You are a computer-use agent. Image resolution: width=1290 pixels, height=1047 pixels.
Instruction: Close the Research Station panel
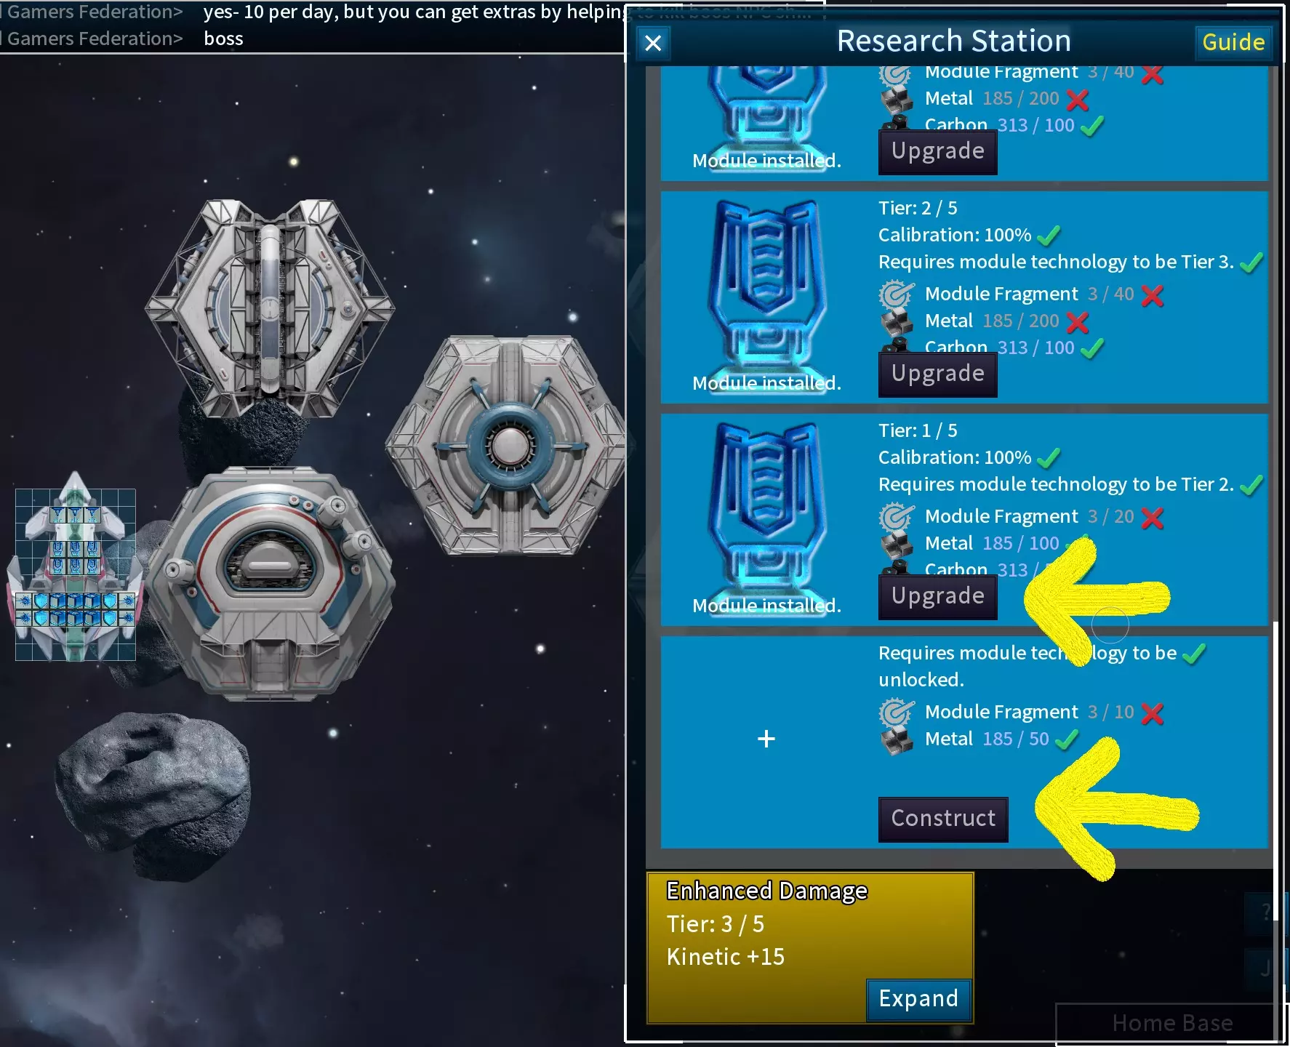pos(653,44)
